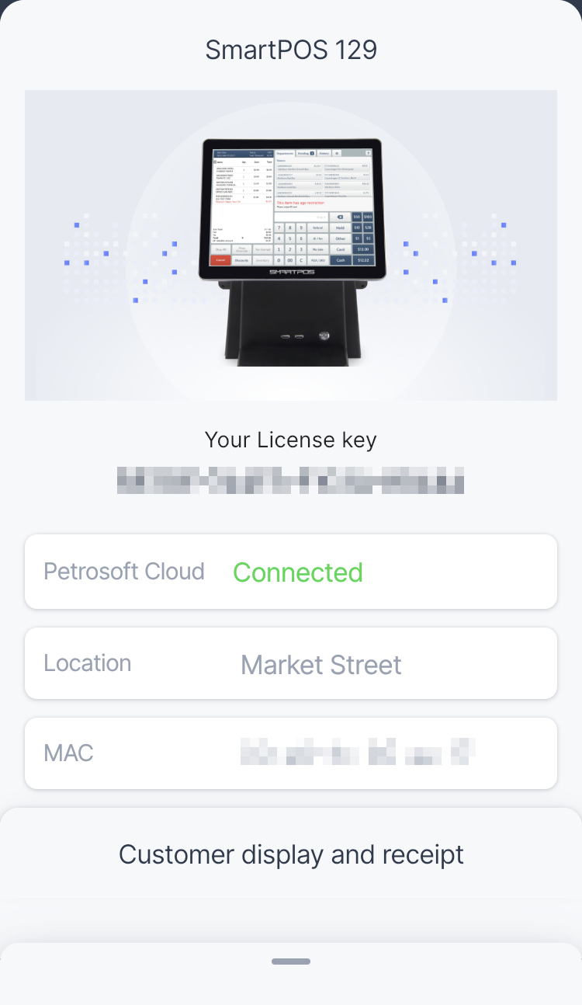The width and height of the screenshot is (582, 1005).
Task: Tap the MAC address row
Action: pos(291,753)
